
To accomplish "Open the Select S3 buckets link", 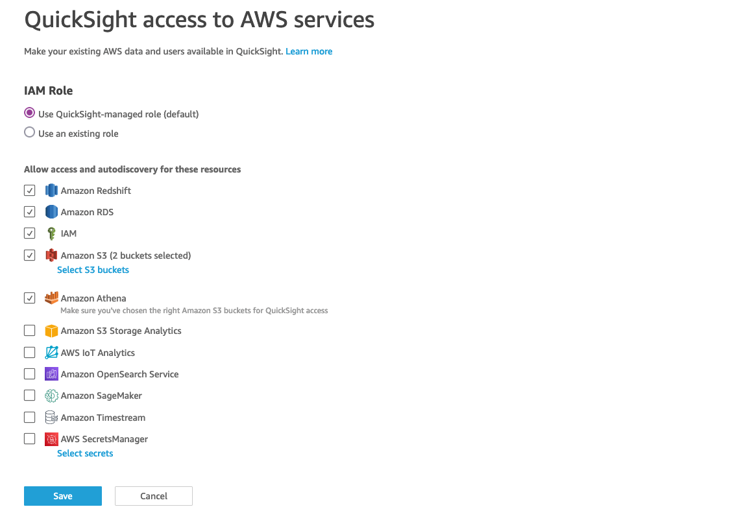I will coord(93,270).
